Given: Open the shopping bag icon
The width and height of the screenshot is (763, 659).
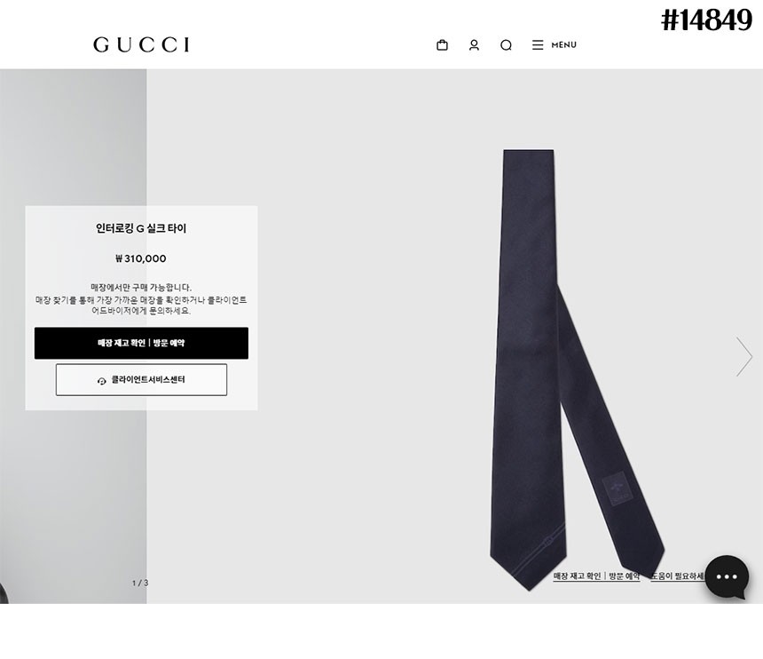Looking at the screenshot, I should point(442,44).
